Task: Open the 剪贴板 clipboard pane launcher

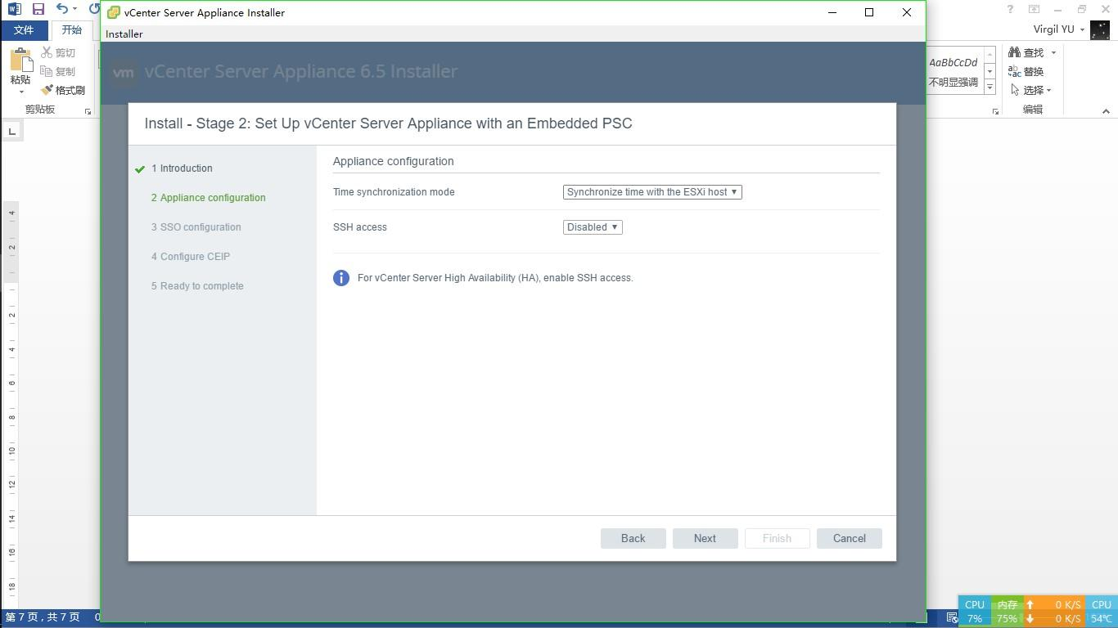Action: 88,111
